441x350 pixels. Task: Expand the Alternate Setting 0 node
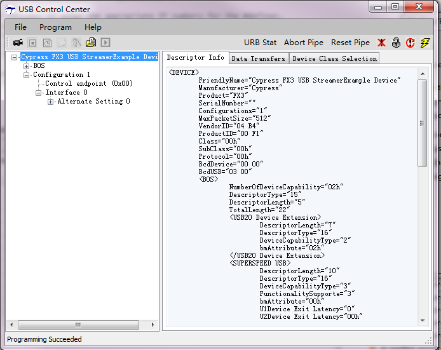(50, 102)
